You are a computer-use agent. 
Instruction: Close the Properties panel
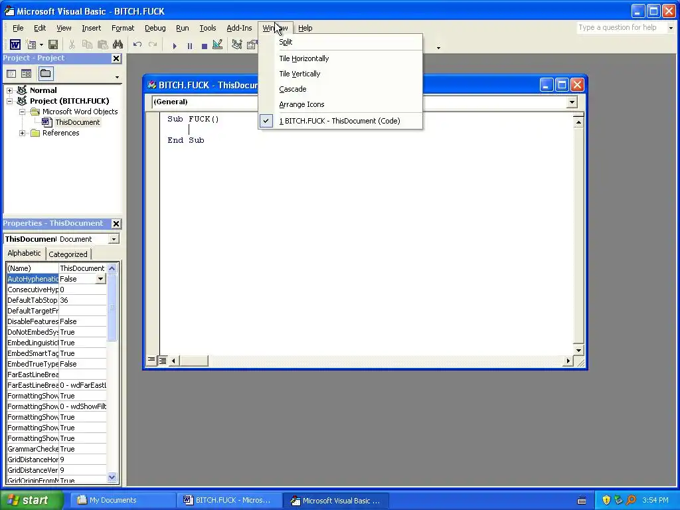click(116, 223)
